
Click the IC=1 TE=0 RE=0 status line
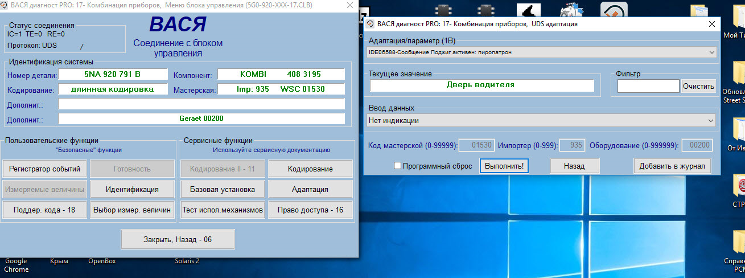[x=36, y=34]
